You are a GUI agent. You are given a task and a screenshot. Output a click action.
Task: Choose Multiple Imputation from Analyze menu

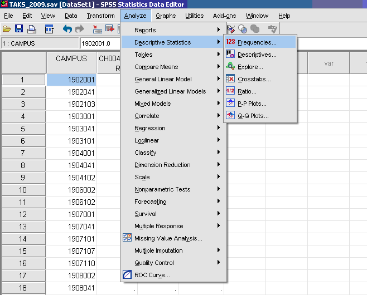coord(173,250)
